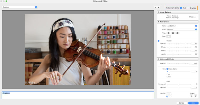Click the Cancel button

point(181,103)
